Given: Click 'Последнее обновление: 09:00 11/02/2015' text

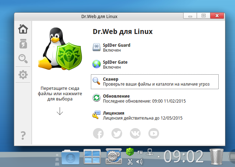Looking at the screenshot, I should (144, 101).
